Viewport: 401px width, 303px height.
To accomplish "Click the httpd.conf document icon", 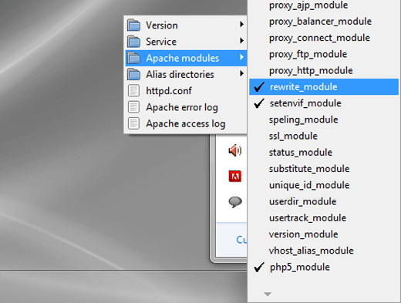I will click(x=133, y=91).
